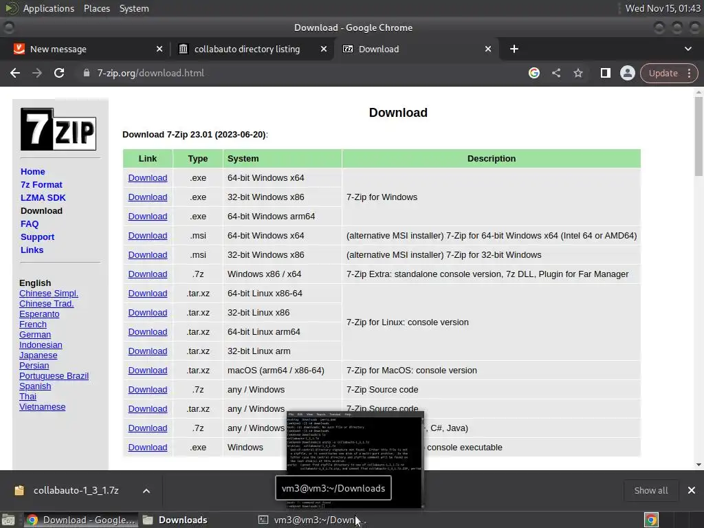Switch language to Indonesian
The image size is (704, 528).
(x=41, y=345)
